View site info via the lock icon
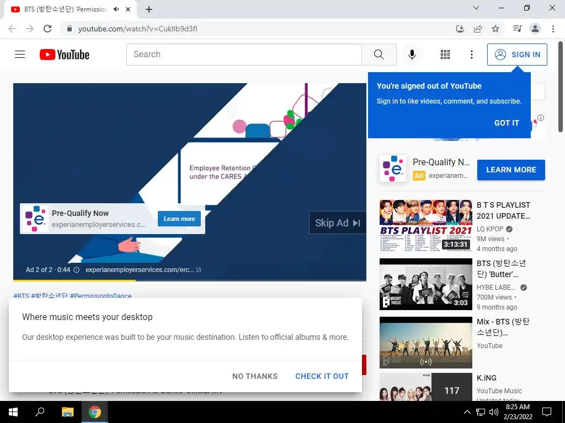This screenshot has width=565, height=423. point(70,29)
